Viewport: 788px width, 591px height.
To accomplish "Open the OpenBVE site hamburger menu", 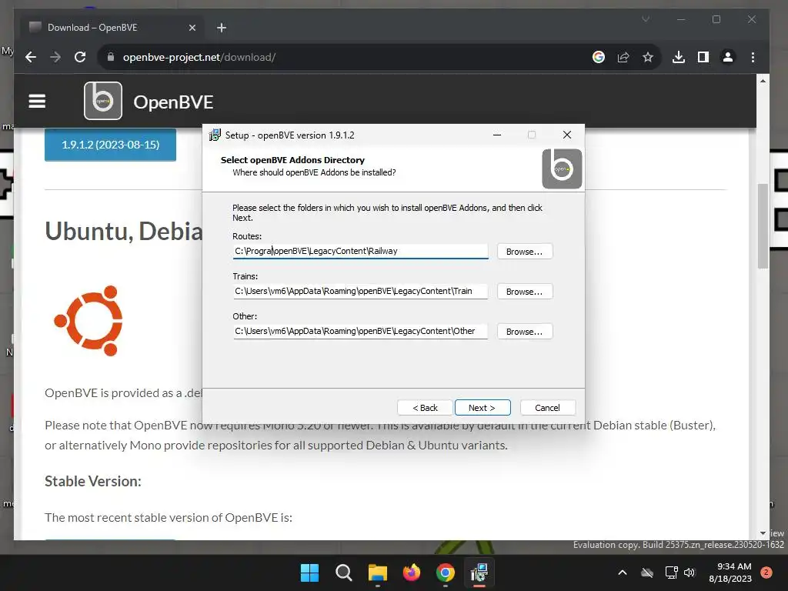I will (x=37, y=101).
